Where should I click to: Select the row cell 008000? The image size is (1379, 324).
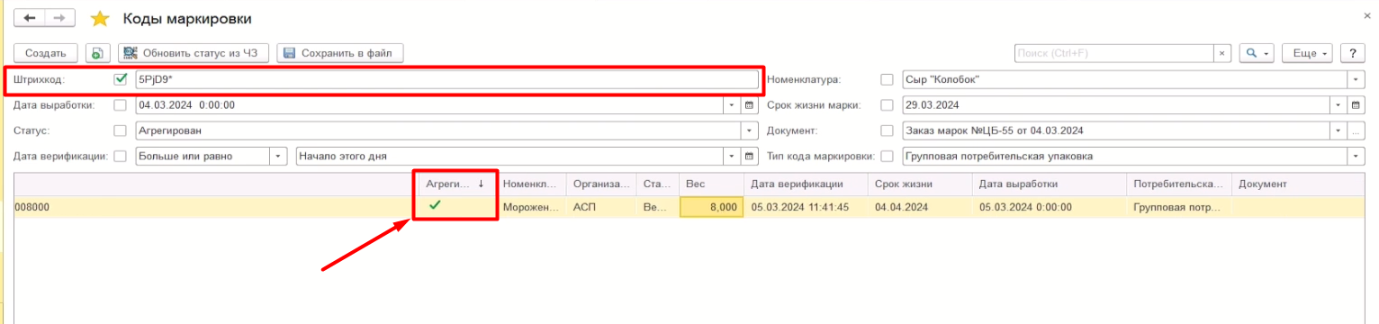(x=216, y=207)
